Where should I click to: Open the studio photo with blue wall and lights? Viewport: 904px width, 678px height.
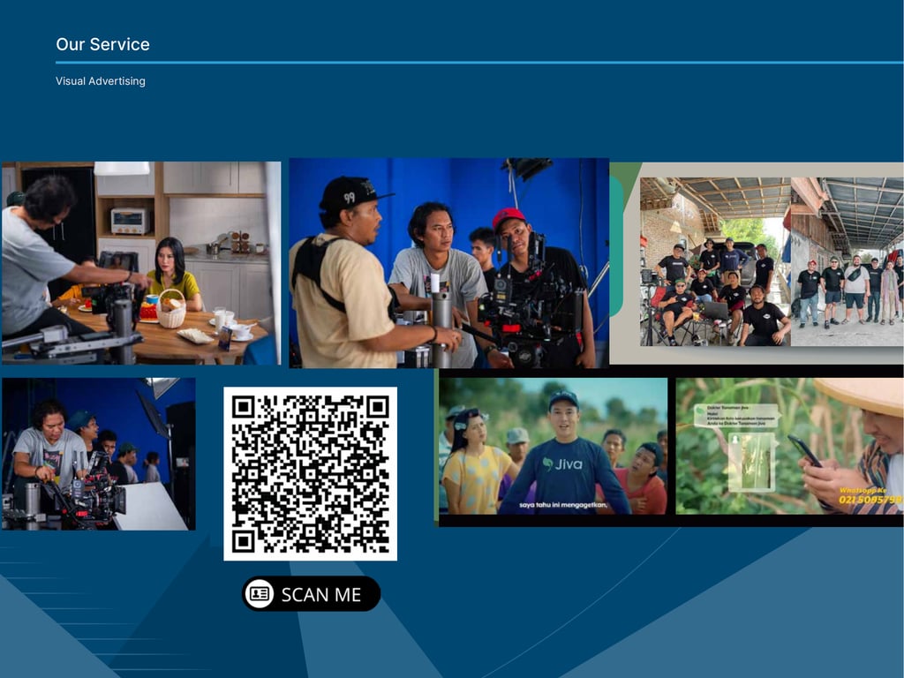(99, 454)
